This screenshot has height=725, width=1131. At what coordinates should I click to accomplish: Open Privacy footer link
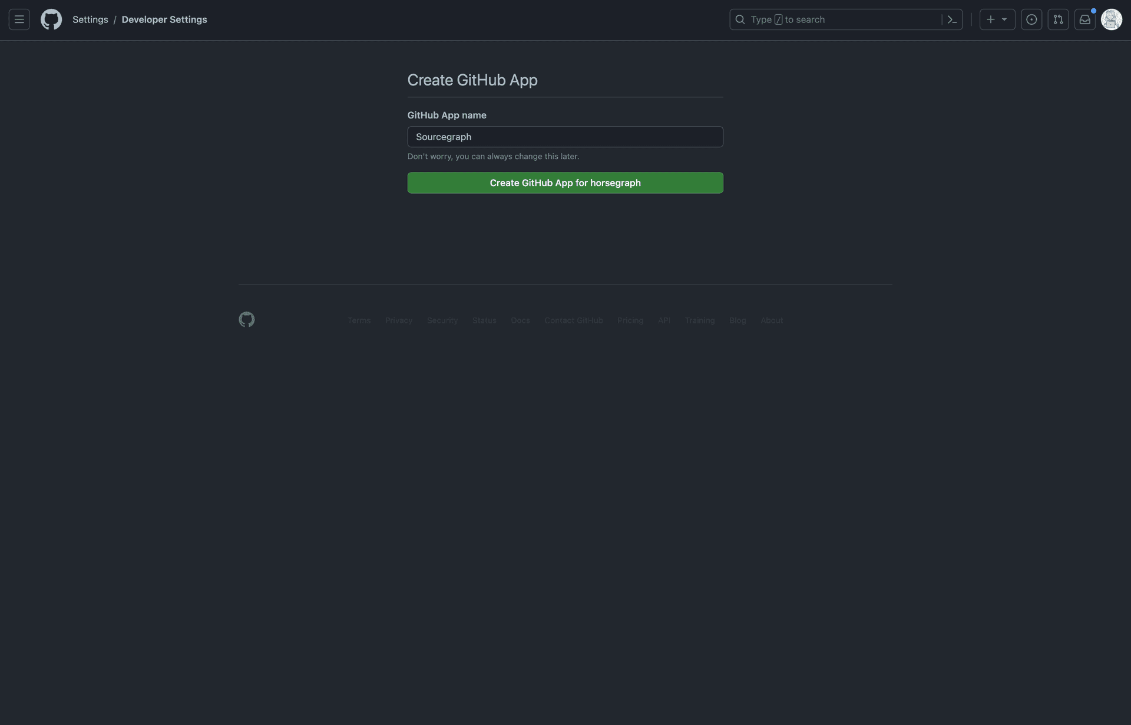[399, 320]
